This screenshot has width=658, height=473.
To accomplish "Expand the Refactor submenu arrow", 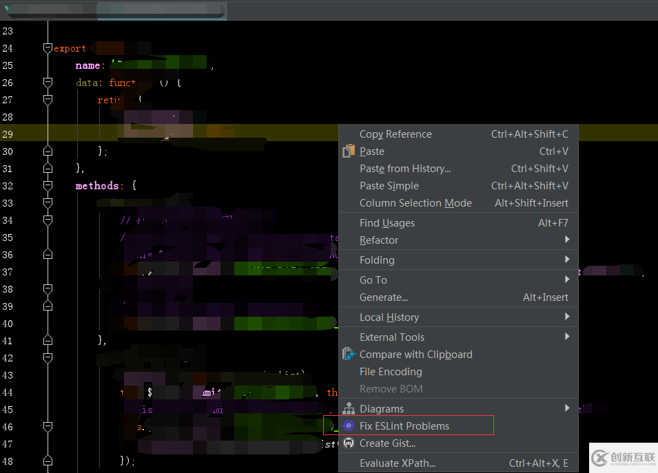I will pyautogui.click(x=567, y=240).
